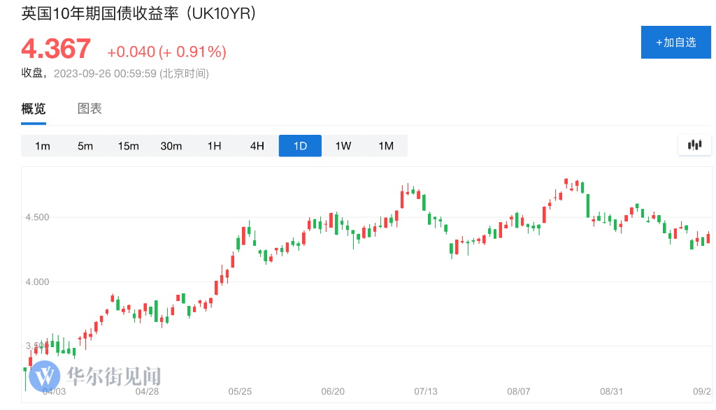
Task: Click the 07/13 date axis marker
Action: point(426,391)
